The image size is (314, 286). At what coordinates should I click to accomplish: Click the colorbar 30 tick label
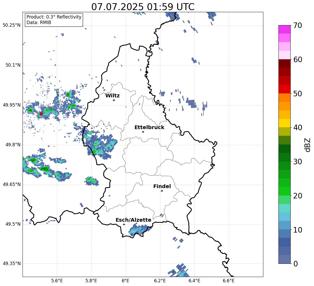tap(298, 161)
